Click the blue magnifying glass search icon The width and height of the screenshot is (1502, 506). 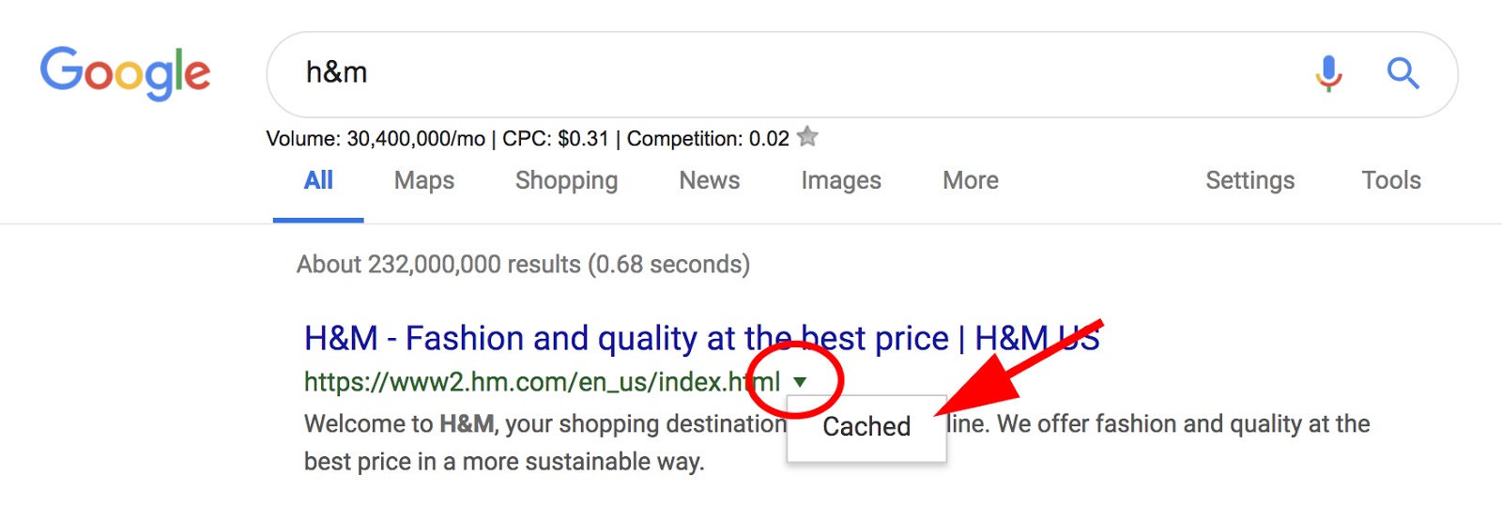(1402, 72)
